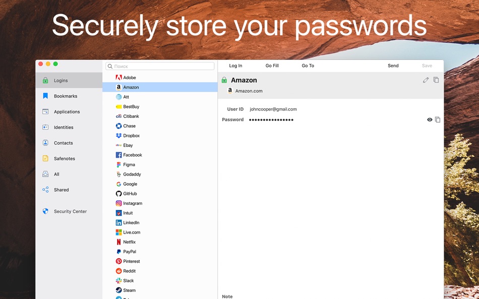Click the Dropbox logo icon in list

[119, 135]
